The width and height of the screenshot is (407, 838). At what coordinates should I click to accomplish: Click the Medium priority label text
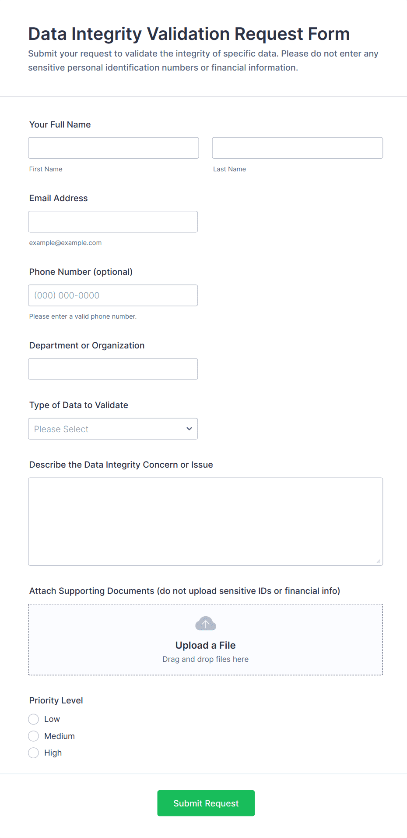click(x=60, y=736)
